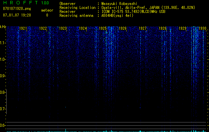This screenshot has width=209, height=132.
Task: Select the filename 0701071920.png
Action: tap(17, 9)
